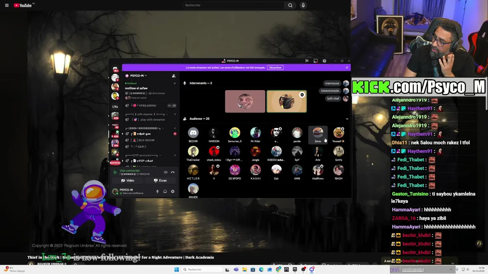Join the 'play with streamer' voice channel
This screenshot has width=488, height=274.
[x=151, y=119]
